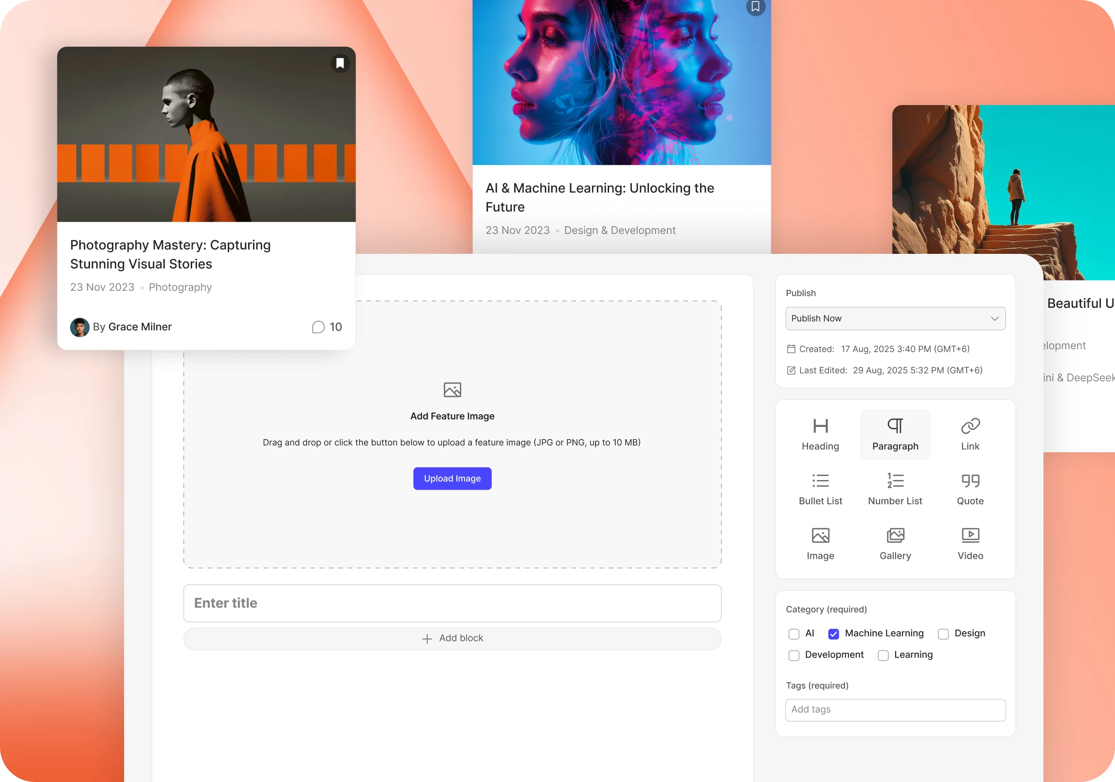The image size is (1115, 782).
Task: Click the 'Tags (required)' label
Action: click(x=817, y=685)
